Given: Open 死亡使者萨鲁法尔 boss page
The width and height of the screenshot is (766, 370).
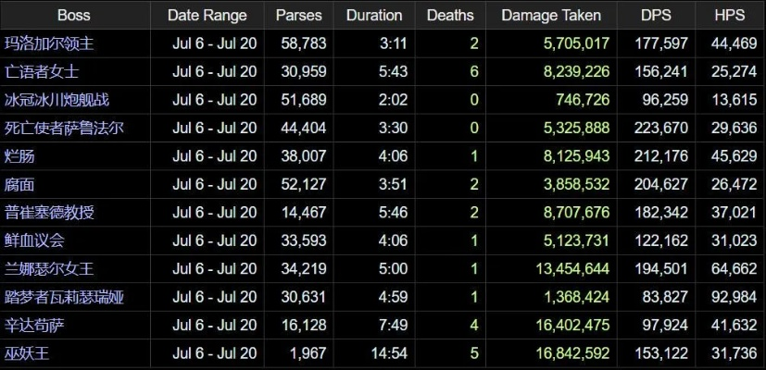Looking at the screenshot, I should point(64,128).
